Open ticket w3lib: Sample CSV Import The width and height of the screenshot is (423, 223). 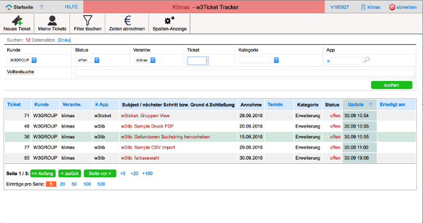coord(148,147)
